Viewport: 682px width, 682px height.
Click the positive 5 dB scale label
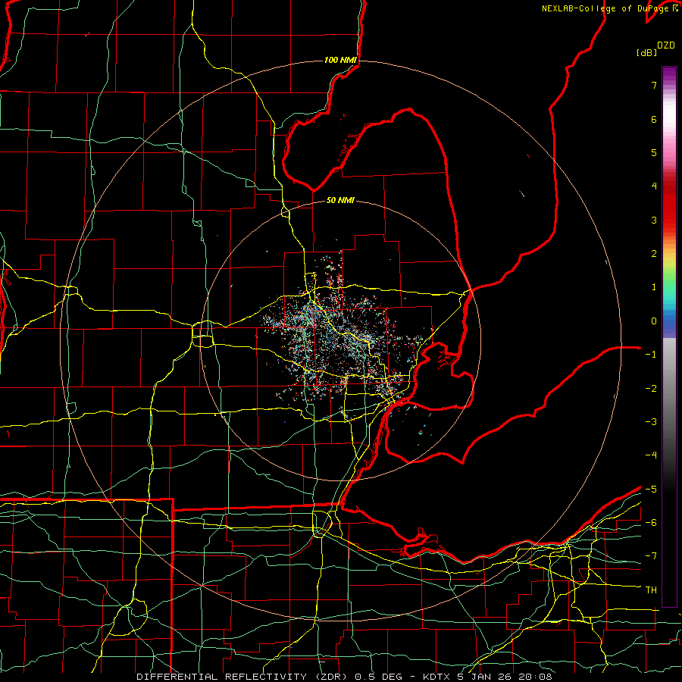654,152
